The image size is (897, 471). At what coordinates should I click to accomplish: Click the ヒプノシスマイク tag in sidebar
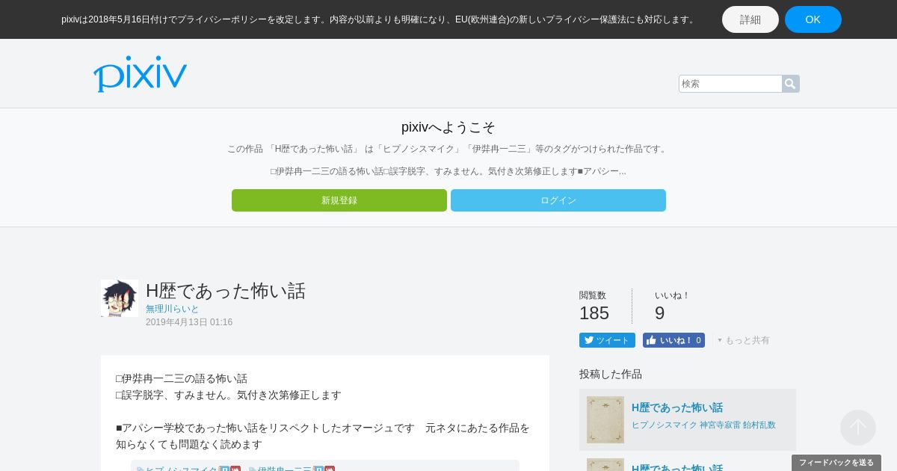point(665,425)
